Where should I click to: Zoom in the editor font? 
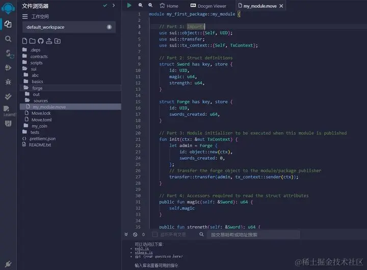(x=150, y=5)
